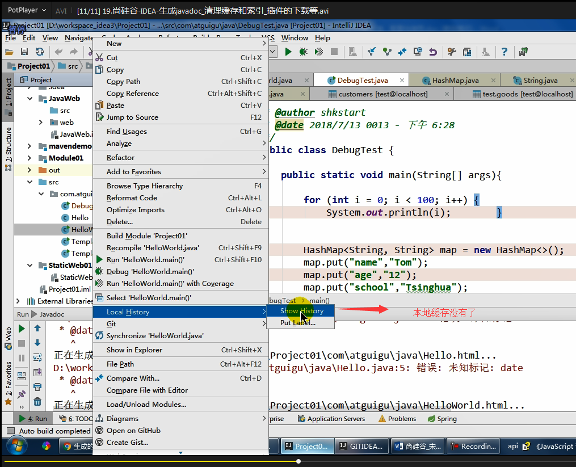Open run configuration dropdown arrow in toolbar

(x=273, y=52)
